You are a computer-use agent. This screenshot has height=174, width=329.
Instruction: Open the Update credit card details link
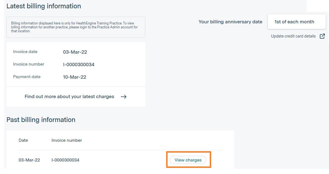293,36
